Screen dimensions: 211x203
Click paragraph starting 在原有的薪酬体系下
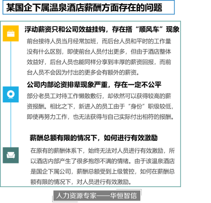pyautogui.click(x=103, y=166)
